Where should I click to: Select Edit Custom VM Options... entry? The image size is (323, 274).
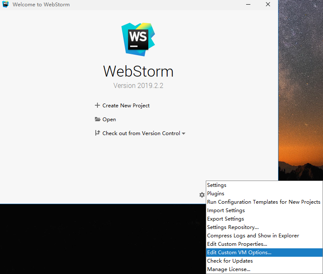tap(264, 253)
